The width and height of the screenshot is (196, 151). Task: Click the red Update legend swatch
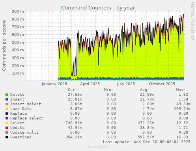tap(7, 128)
